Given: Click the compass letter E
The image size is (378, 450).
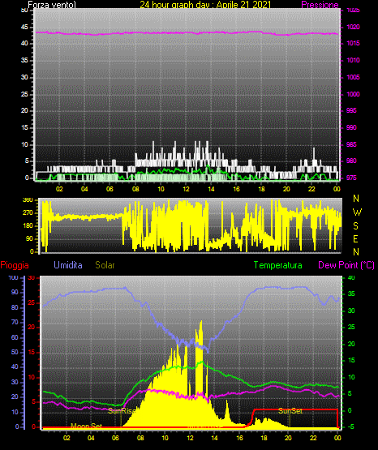Looking at the screenshot, I should tap(355, 238).
